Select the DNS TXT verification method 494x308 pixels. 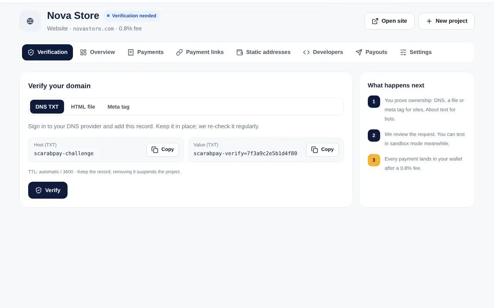pos(47,107)
